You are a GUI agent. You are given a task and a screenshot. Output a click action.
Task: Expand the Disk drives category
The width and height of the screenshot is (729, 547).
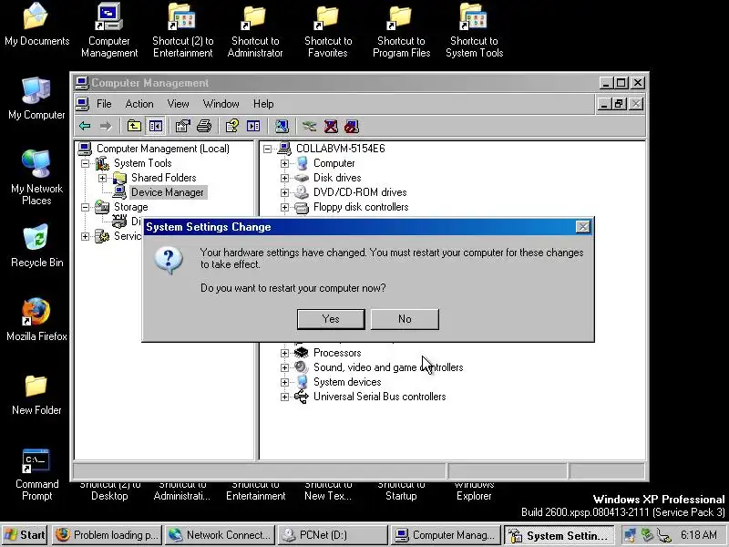[284, 178]
